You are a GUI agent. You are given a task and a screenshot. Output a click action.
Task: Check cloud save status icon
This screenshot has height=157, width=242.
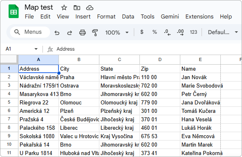pos(89,8)
